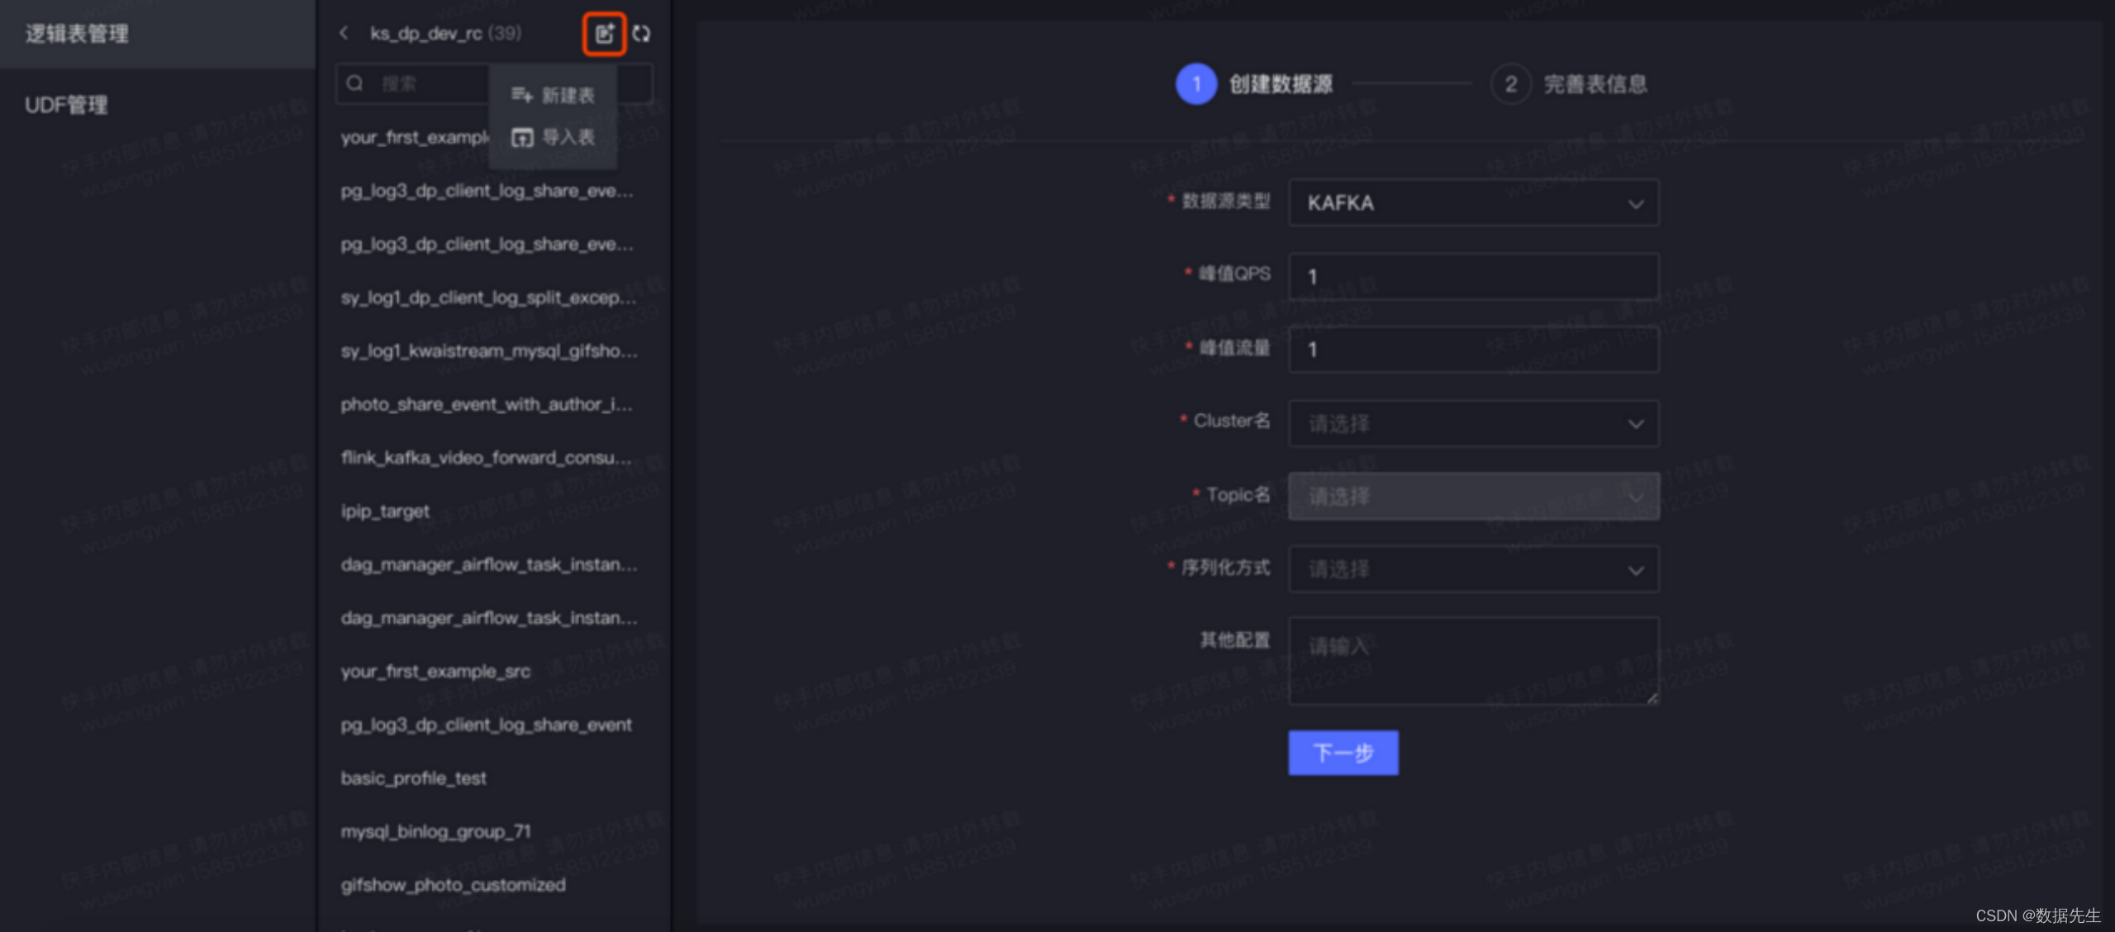
Task: Click the 峰值QPS input field
Action: tap(1473, 277)
